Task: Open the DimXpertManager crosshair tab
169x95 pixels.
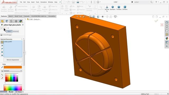Action: (16, 21)
